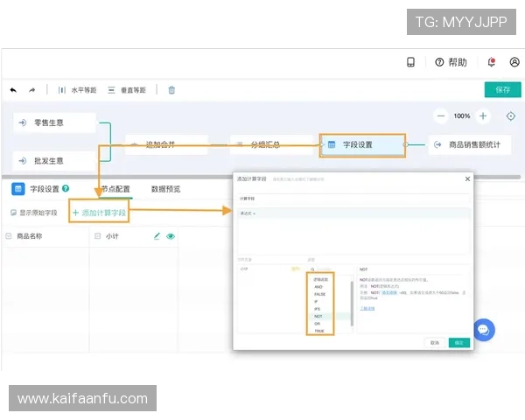Click the function list scrollbar
Image resolution: width=525 pixels, height=420 pixels.
pos(352,304)
